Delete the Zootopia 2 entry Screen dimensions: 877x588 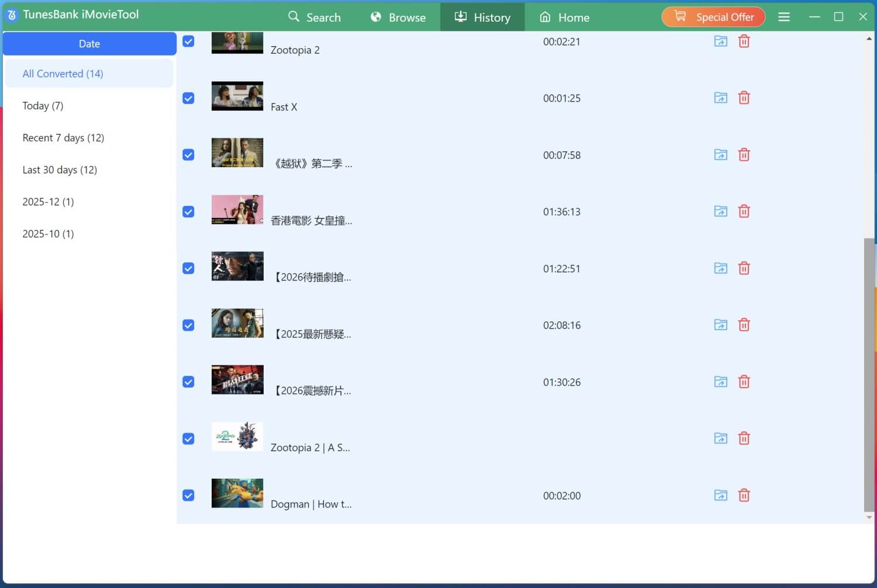(x=744, y=41)
